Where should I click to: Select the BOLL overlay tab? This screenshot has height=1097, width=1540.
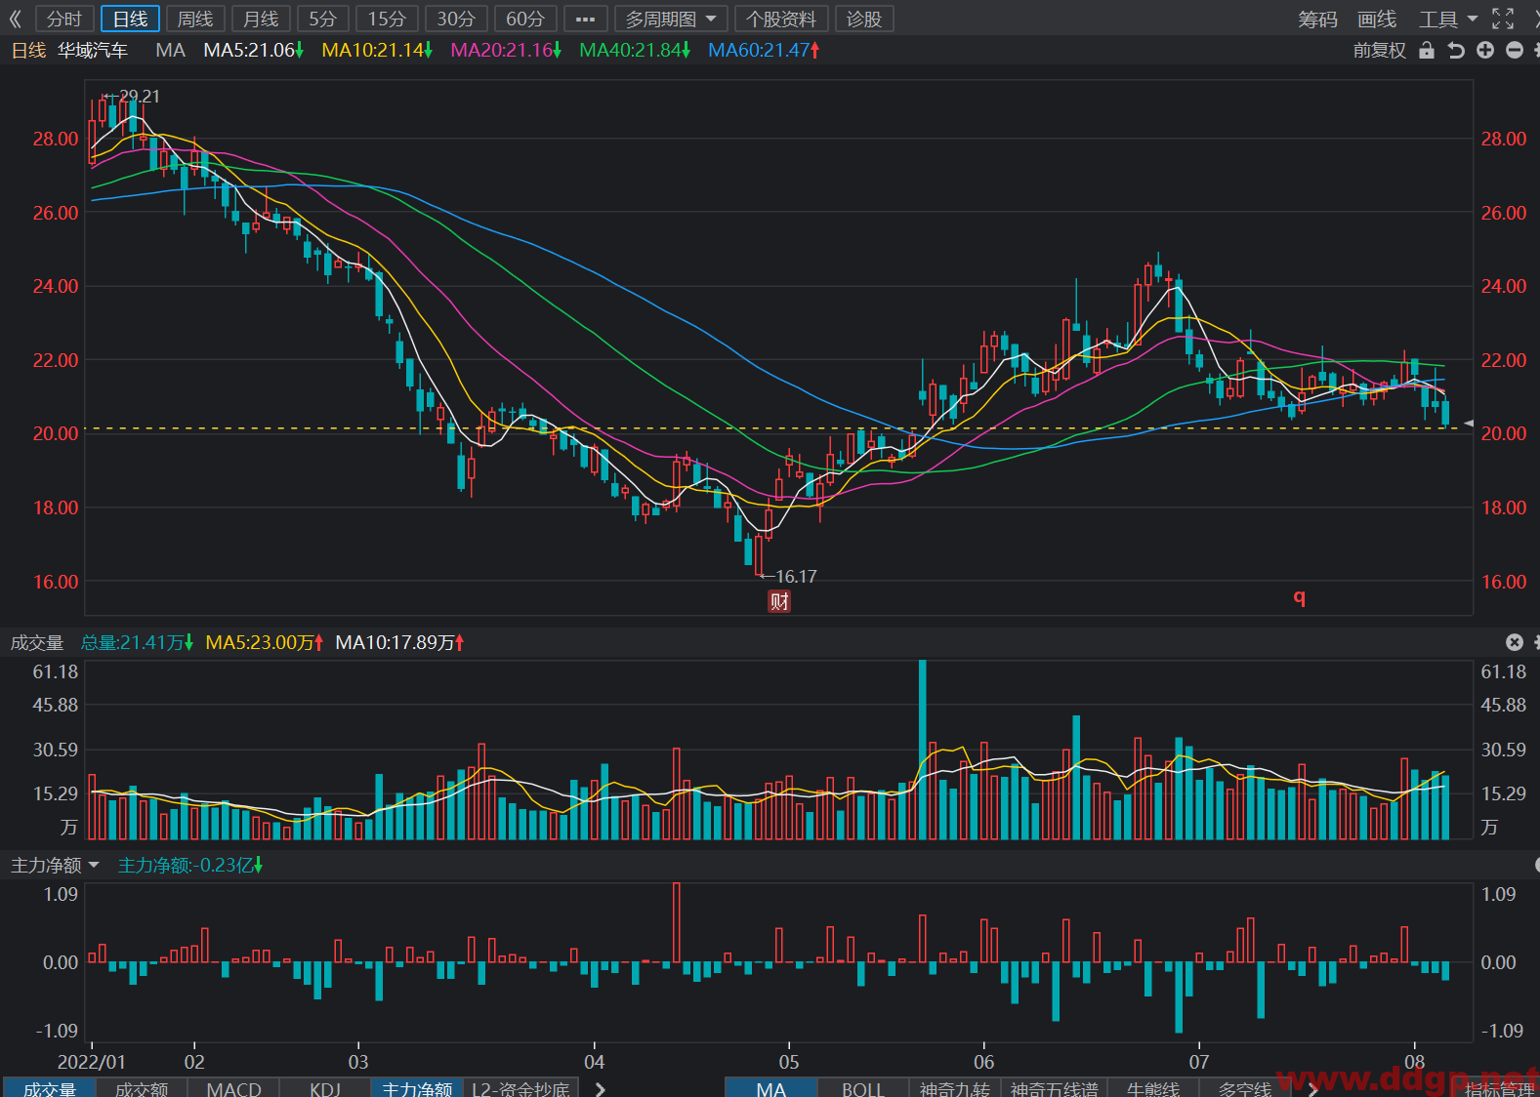coord(862,1088)
